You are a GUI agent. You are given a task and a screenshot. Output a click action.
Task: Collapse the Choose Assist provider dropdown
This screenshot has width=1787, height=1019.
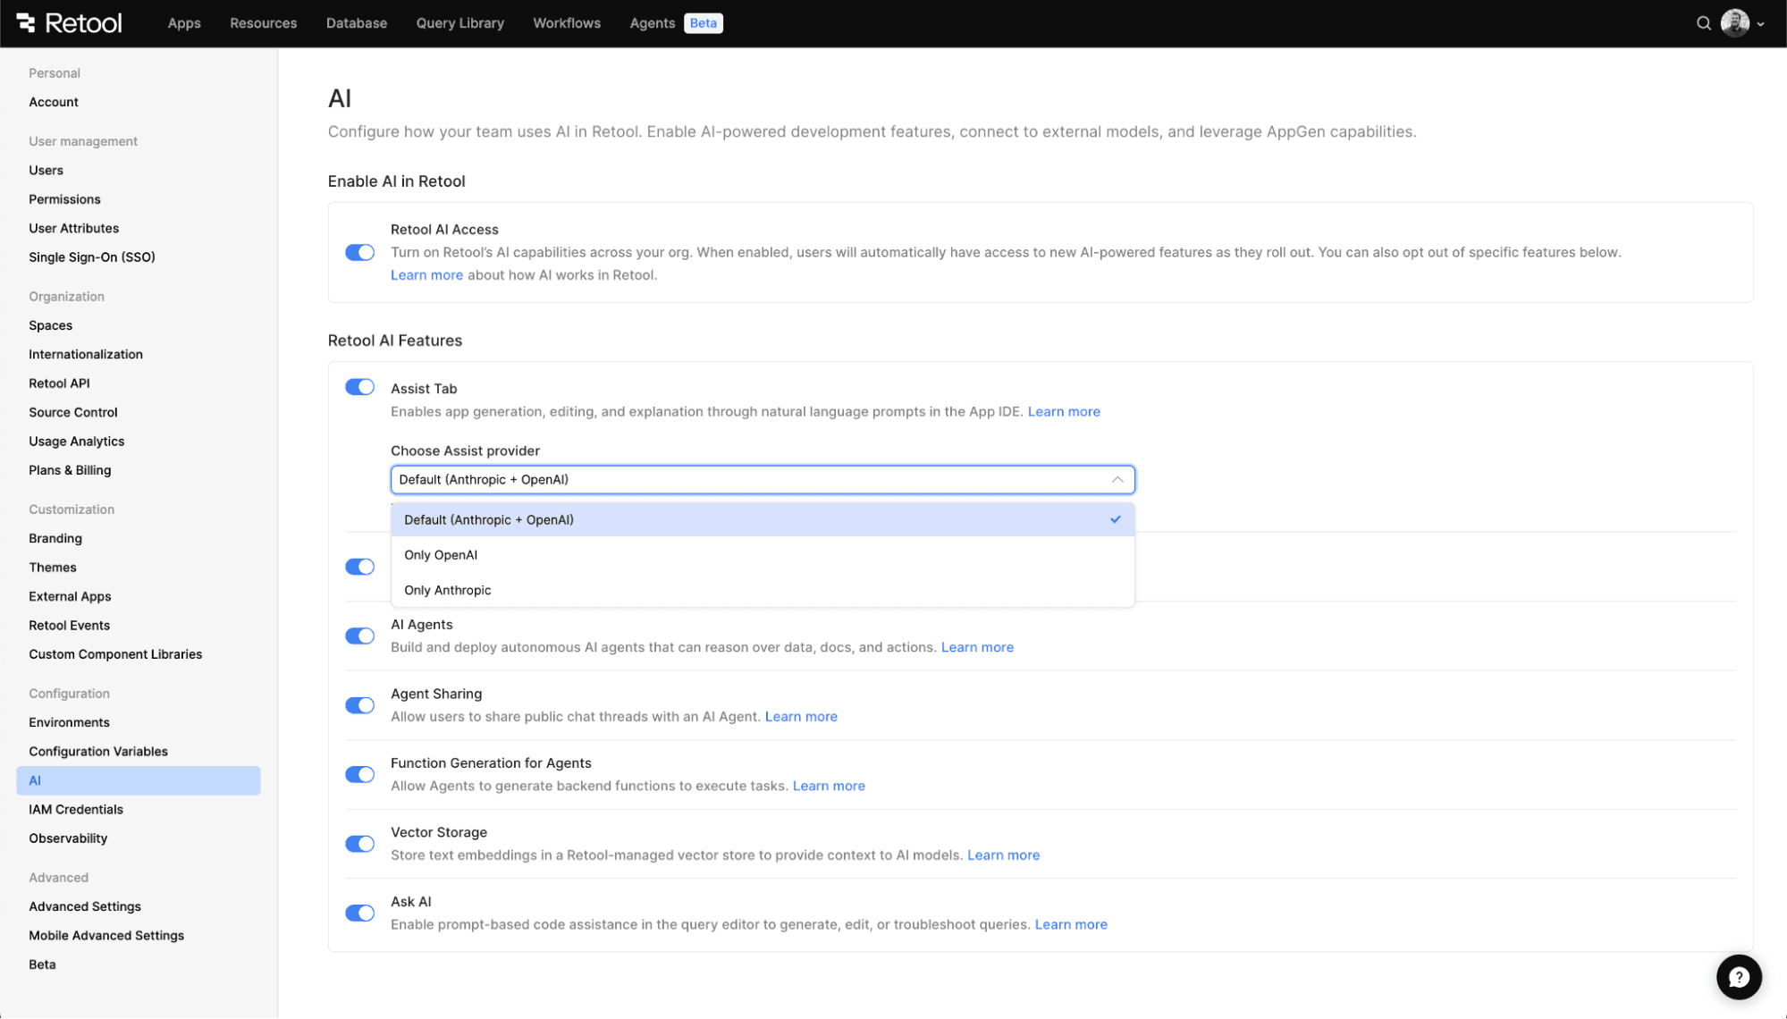click(1117, 479)
